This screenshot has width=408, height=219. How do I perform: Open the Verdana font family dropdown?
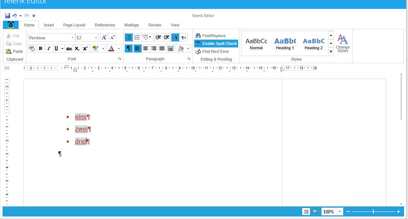[51, 37]
